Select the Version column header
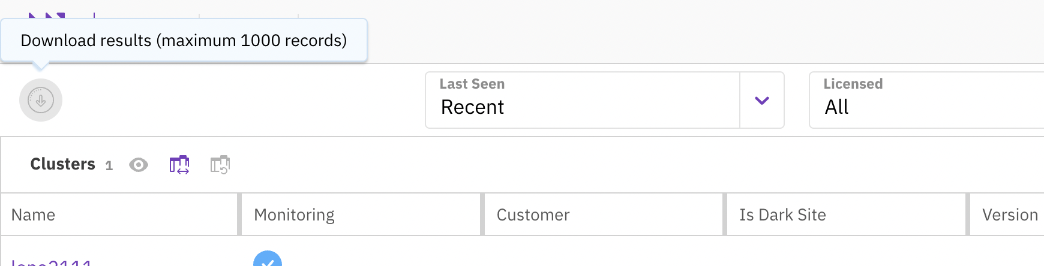Image resolution: width=1044 pixels, height=266 pixels. pyautogui.click(x=1010, y=215)
